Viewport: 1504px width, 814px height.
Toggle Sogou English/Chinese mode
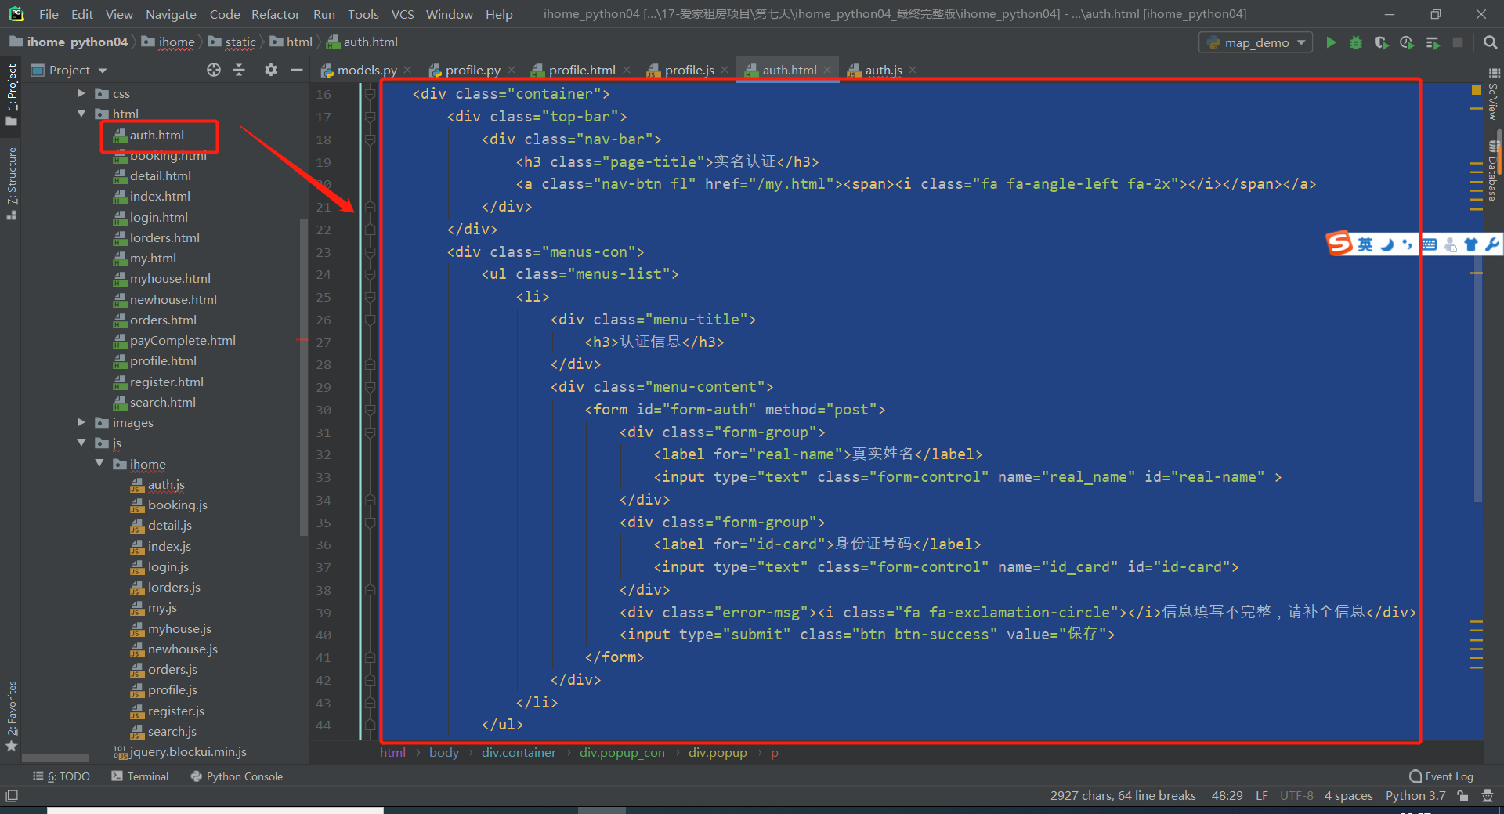click(x=1365, y=244)
